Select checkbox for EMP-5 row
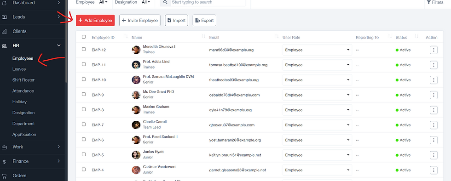451x181 pixels. click(84, 154)
